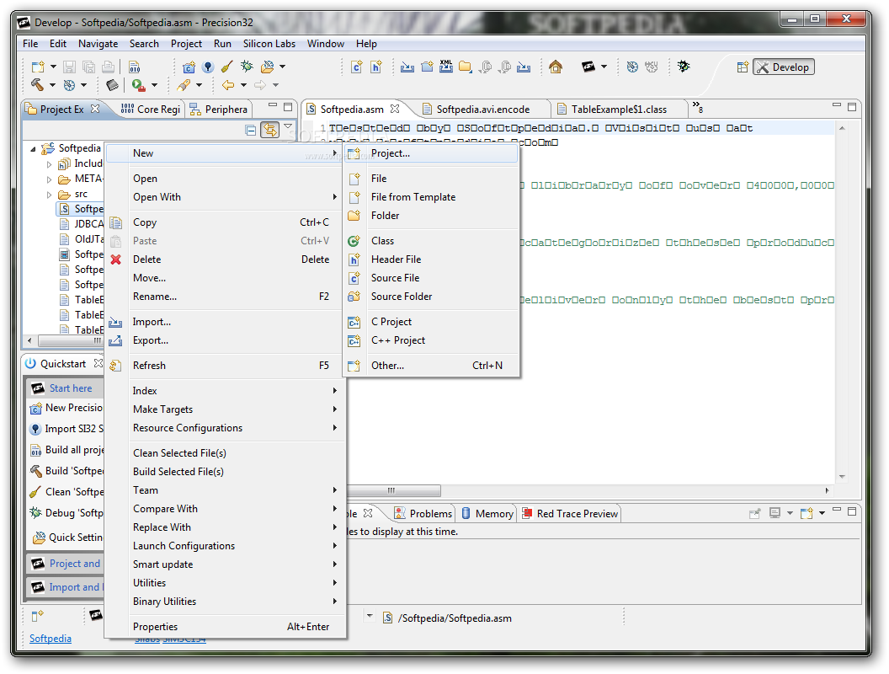Click the chip programmer toolbar icon
This screenshot has width=889, height=674.
pyautogui.click(x=112, y=85)
